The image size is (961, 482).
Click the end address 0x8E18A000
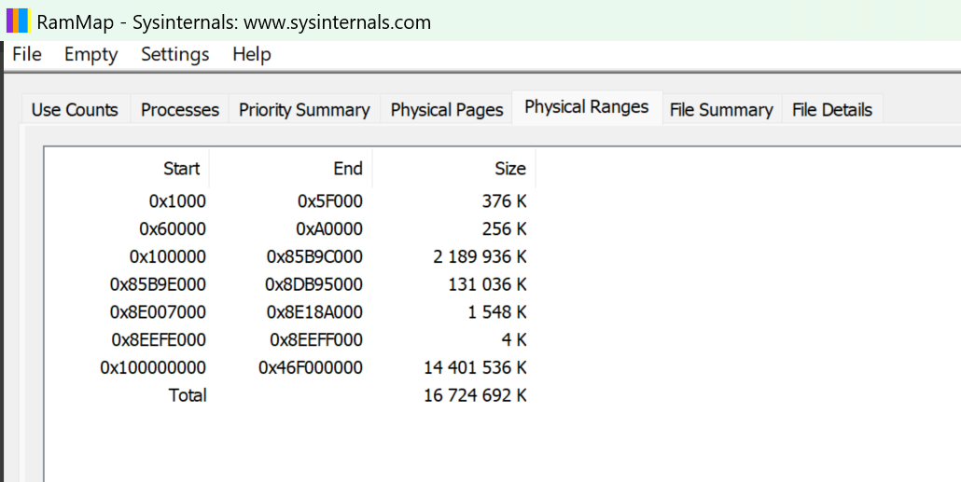314,312
